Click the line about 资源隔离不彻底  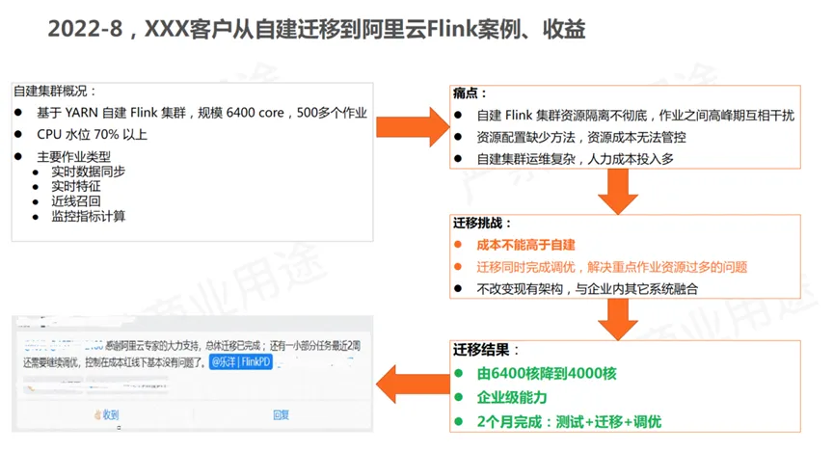pyautogui.click(x=635, y=116)
